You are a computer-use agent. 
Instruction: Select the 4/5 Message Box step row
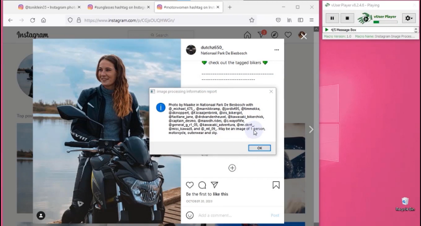369,30
